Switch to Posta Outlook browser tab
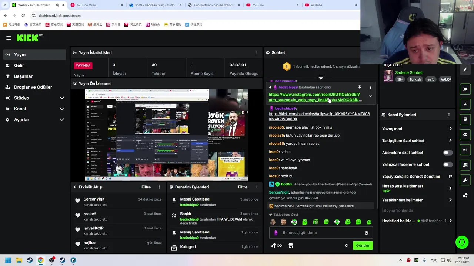This screenshot has width=474, height=266. point(155,5)
